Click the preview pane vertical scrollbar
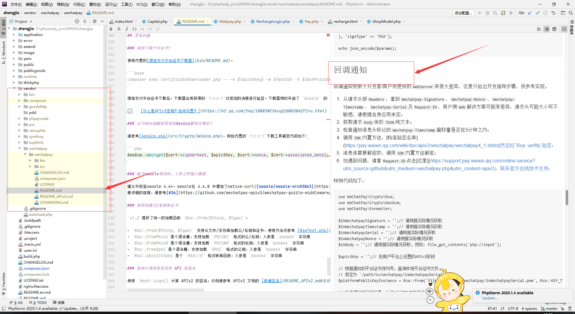This screenshot has height=314, width=575. point(567,198)
